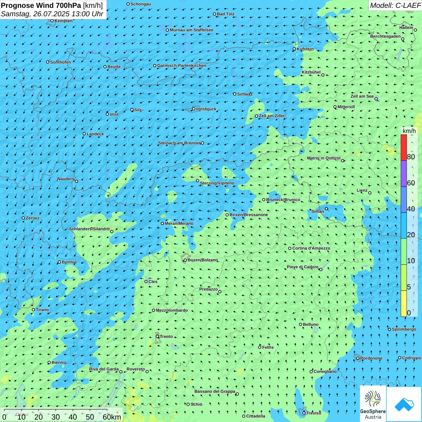
Task: Click the 'Prognose Wind 700hPa' title
Action: [41, 5]
